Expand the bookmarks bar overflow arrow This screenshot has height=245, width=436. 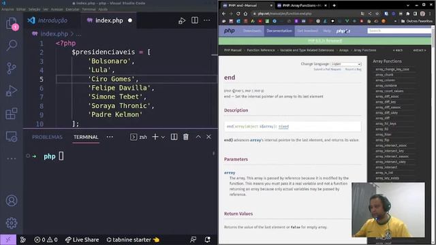click(x=395, y=21)
